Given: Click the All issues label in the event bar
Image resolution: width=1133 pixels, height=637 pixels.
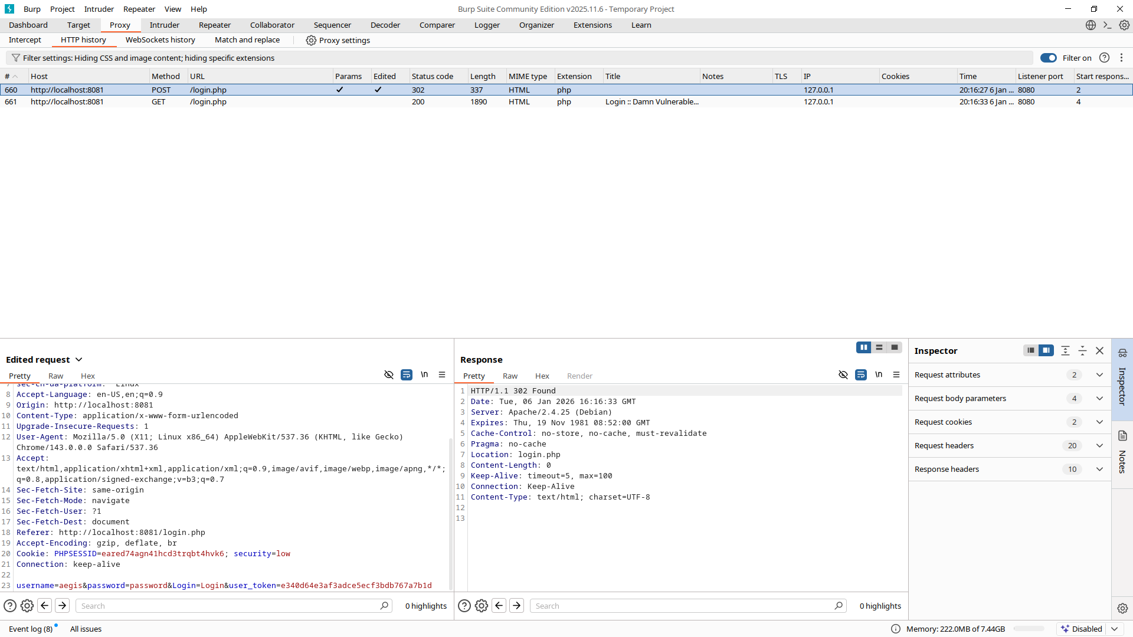Looking at the screenshot, I should tap(86, 629).
